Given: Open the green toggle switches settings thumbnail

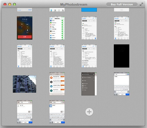Looking at the screenshot, I should pyautogui.click(x=57, y=28).
